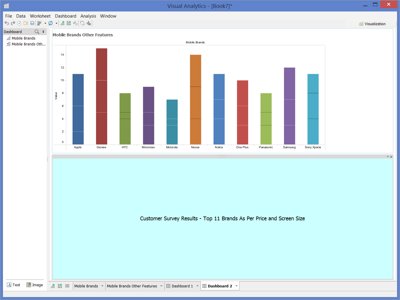
Task: Click the Redo arrow in the toolbar
Action: click(x=13, y=23)
